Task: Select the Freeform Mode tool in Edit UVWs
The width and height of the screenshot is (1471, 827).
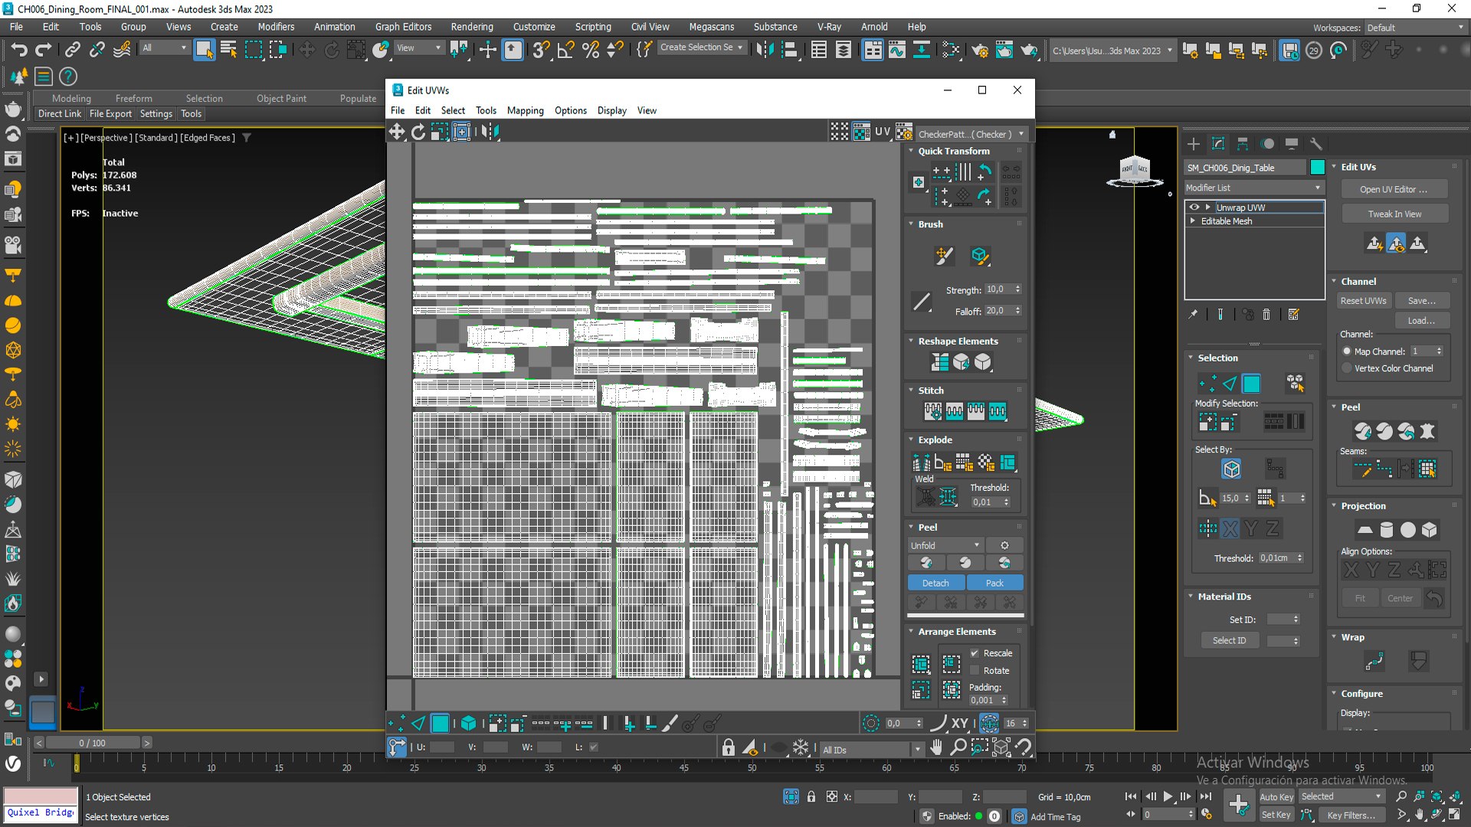Action: [x=461, y=132]
